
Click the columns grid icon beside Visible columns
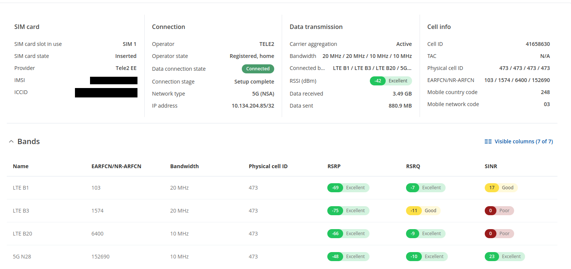point(488,141)
